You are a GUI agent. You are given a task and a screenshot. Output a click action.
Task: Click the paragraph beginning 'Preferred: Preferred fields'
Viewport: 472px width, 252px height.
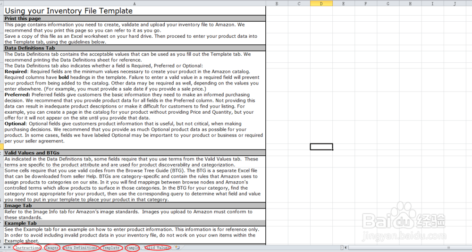coord(130,106)
